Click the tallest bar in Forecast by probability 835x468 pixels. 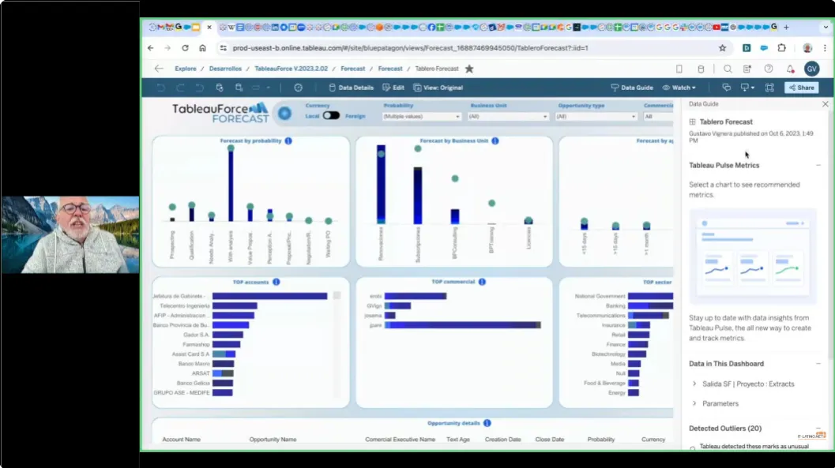pos(231,185)
